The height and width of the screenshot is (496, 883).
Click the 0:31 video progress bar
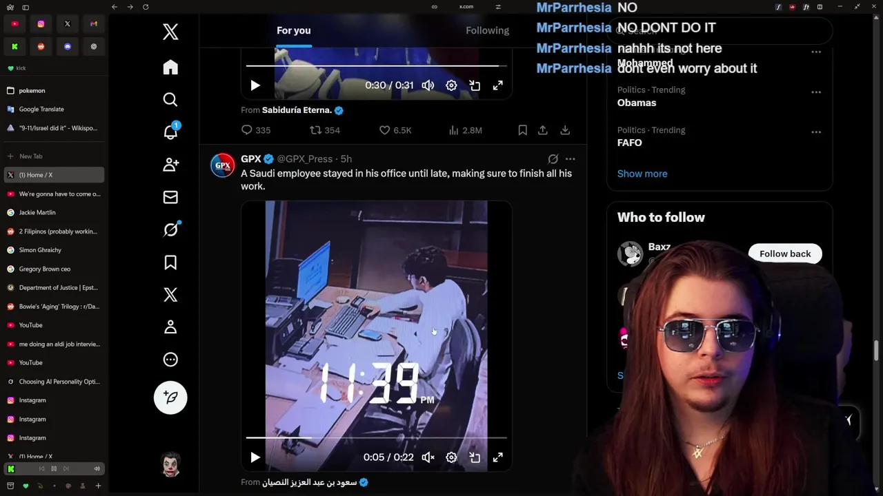pyautogui.click(x=377, y=66)
